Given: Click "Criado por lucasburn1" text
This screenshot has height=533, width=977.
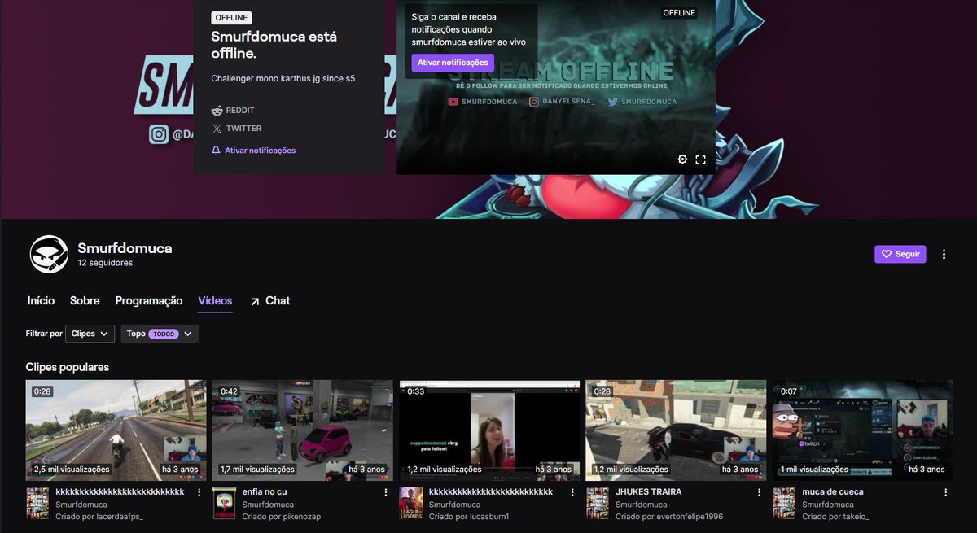Looking at the screenshot, I should click(469, 517).
